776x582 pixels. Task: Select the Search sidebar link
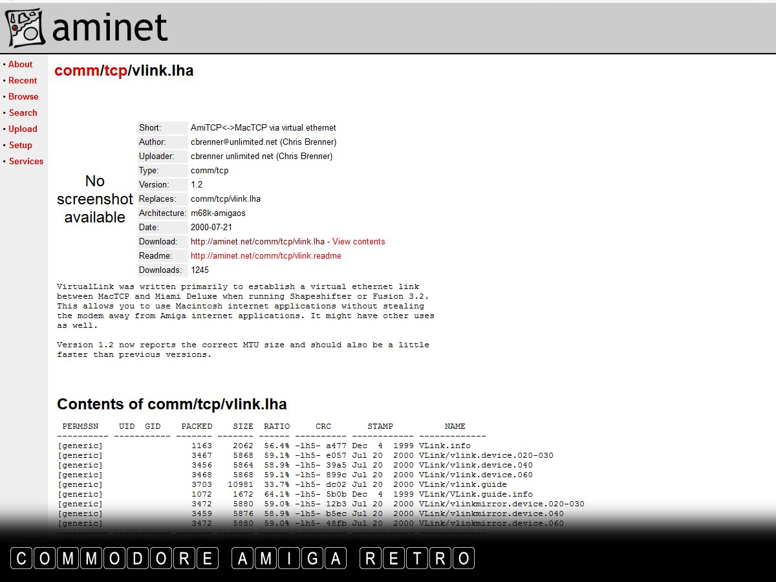[x=23, y=113]
